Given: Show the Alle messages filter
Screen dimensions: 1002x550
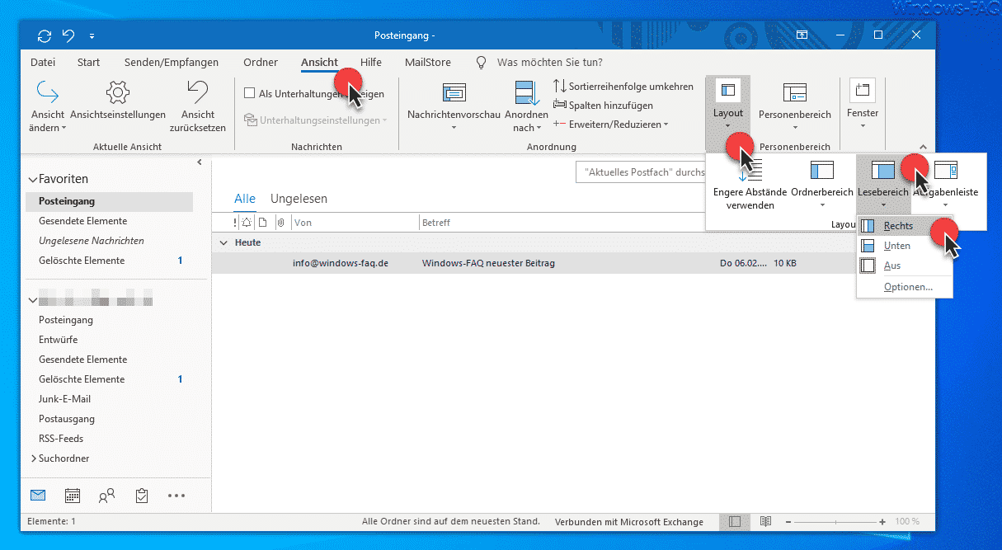Looking at the screenshot, I should coord(245,199).
